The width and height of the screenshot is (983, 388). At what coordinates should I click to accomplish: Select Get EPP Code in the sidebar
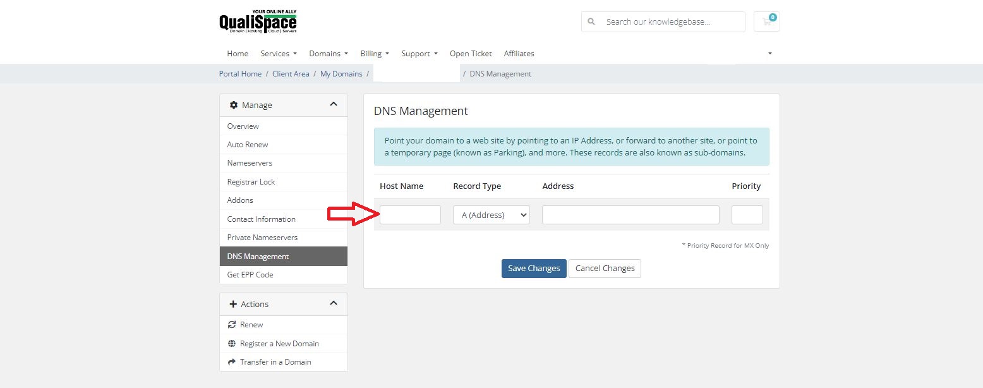(250, 274)
